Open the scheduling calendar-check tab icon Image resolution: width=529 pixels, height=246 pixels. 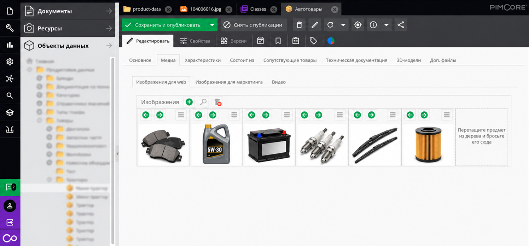click(260, 41)
